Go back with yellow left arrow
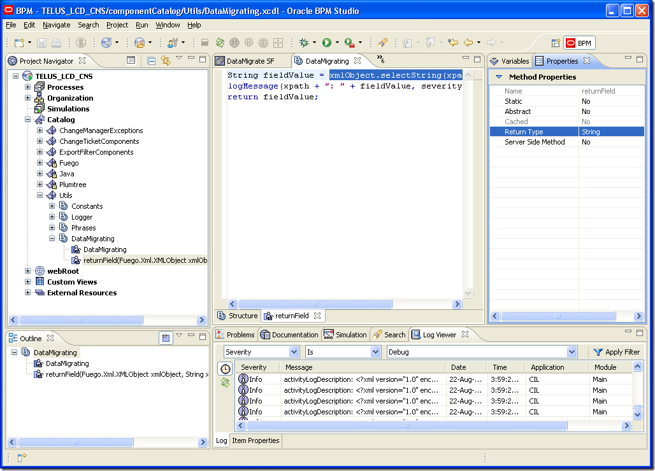Viewport: 655px width, 471px height. 468,43
